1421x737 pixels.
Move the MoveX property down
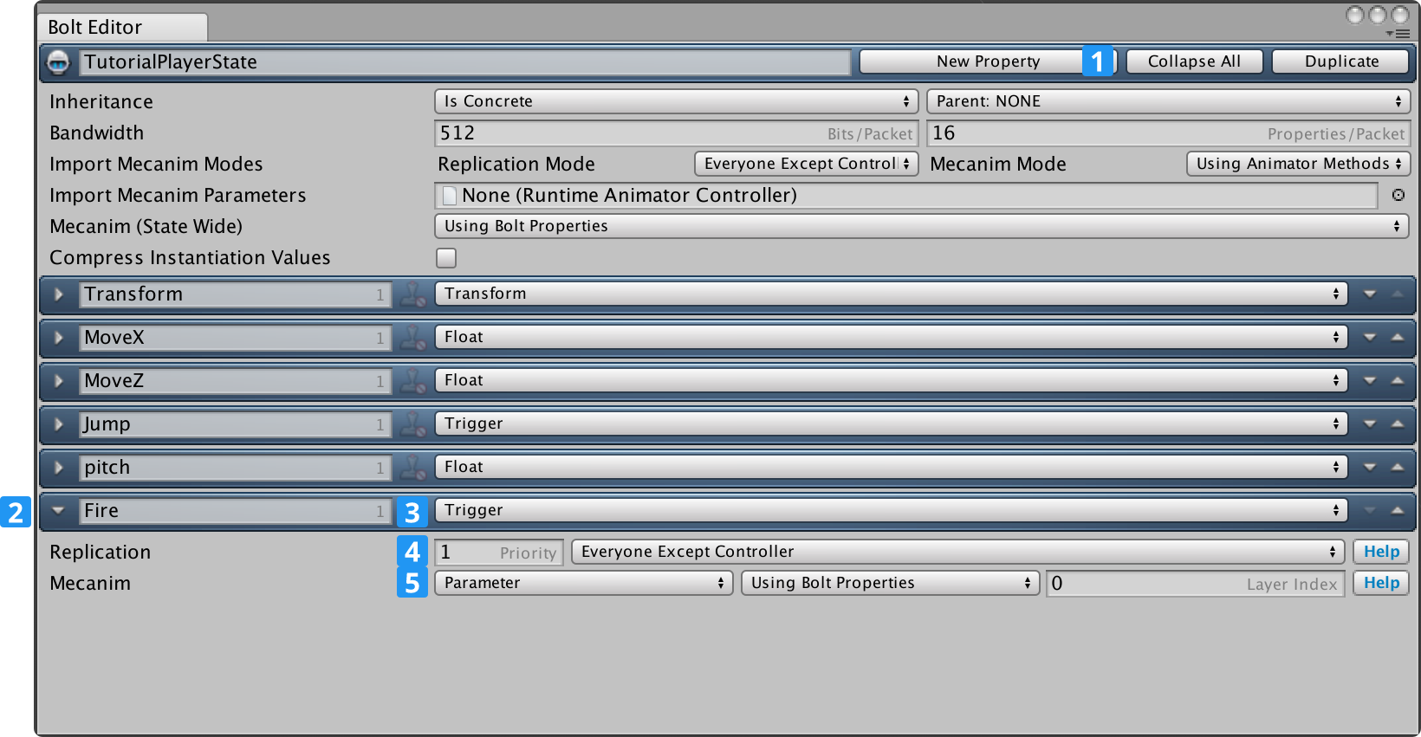[1370, 338]
